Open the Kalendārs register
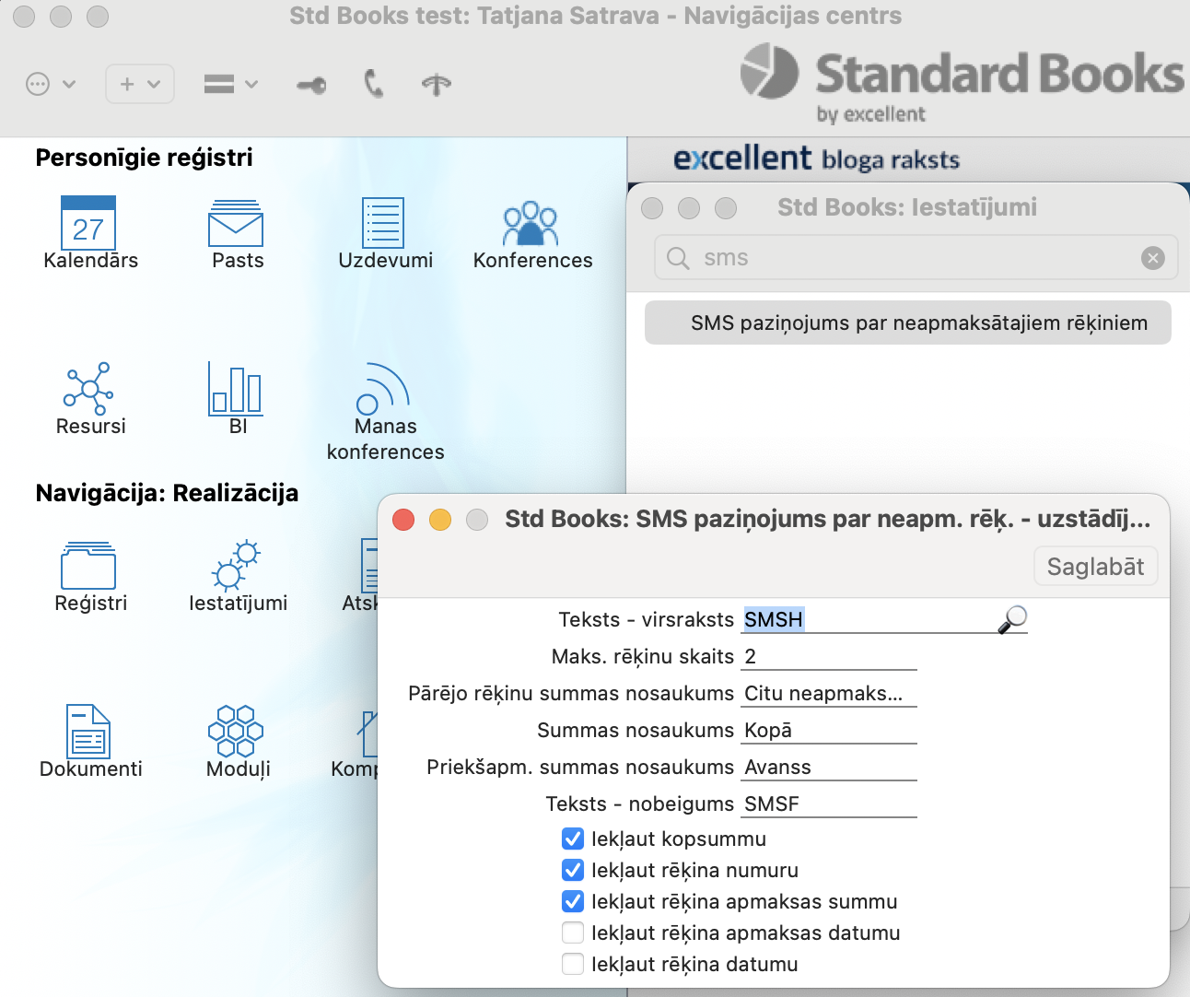 click(88, 222)
